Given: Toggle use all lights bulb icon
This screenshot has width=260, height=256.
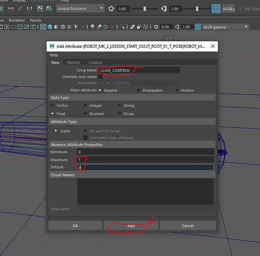Looking at the screenshot, I should point(76,27).
